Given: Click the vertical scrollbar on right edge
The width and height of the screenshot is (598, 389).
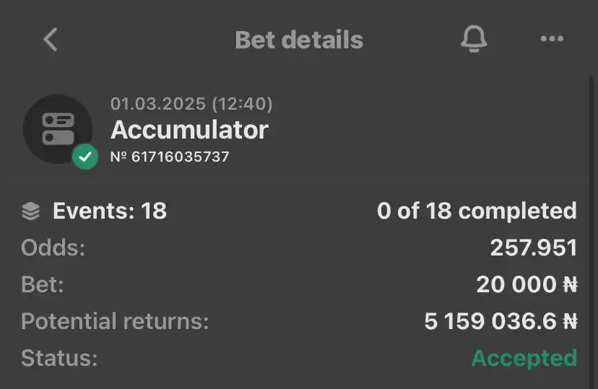Looking at the screenshot, I should tap(591, 232).
